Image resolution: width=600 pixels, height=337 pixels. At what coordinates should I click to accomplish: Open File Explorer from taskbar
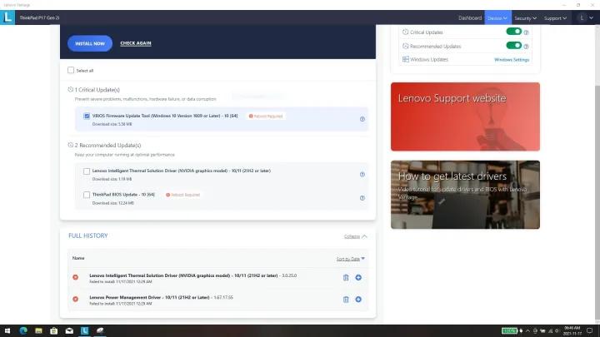pos(38,331)
